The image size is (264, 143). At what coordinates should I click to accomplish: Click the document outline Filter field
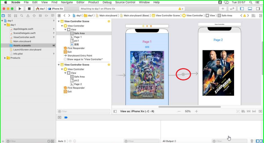pos(84,112)
